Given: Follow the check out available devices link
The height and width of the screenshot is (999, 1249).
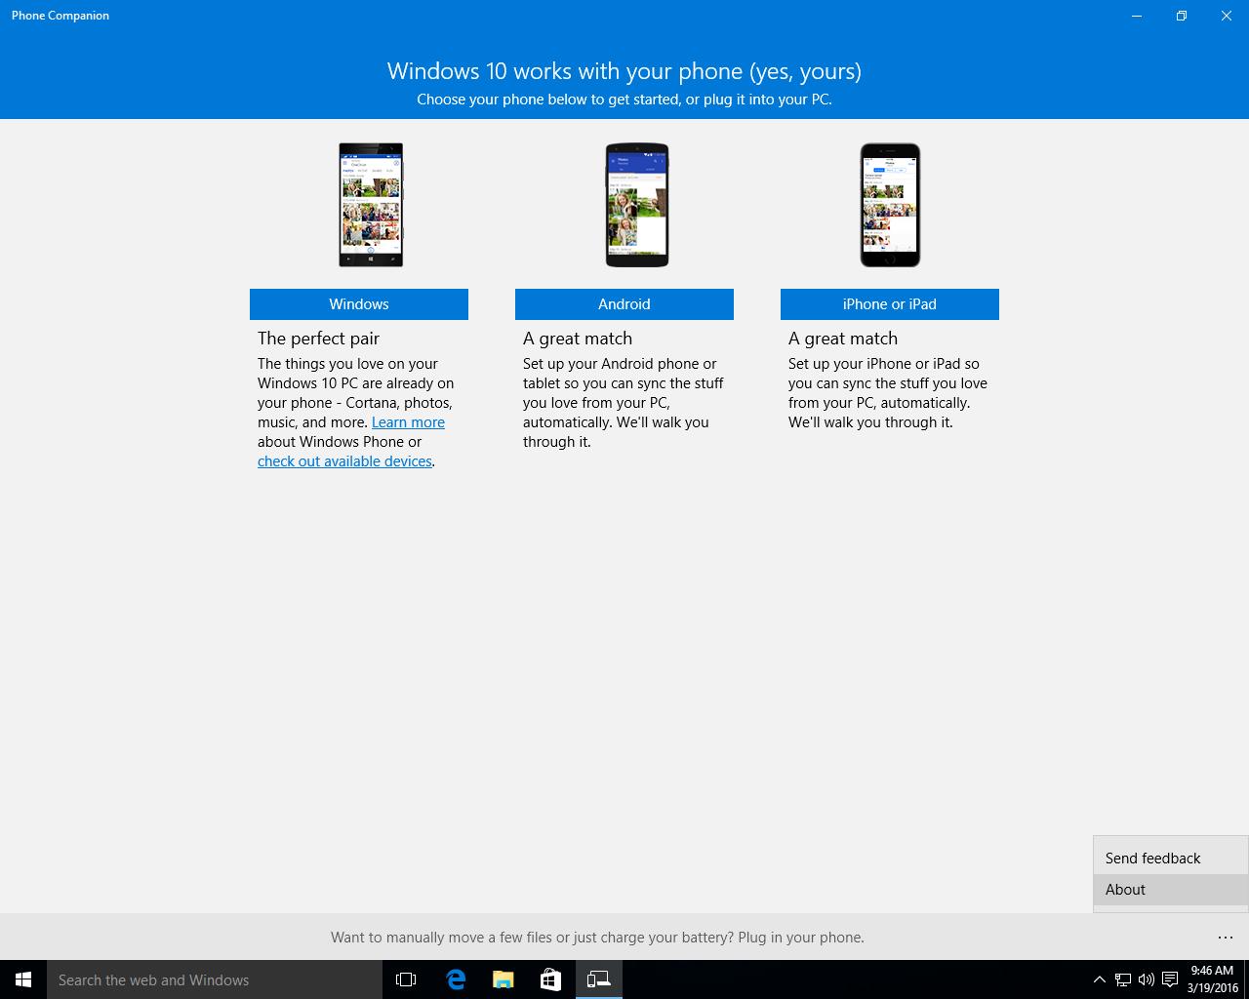Looking at the screenshot, I should click(344, 461).
